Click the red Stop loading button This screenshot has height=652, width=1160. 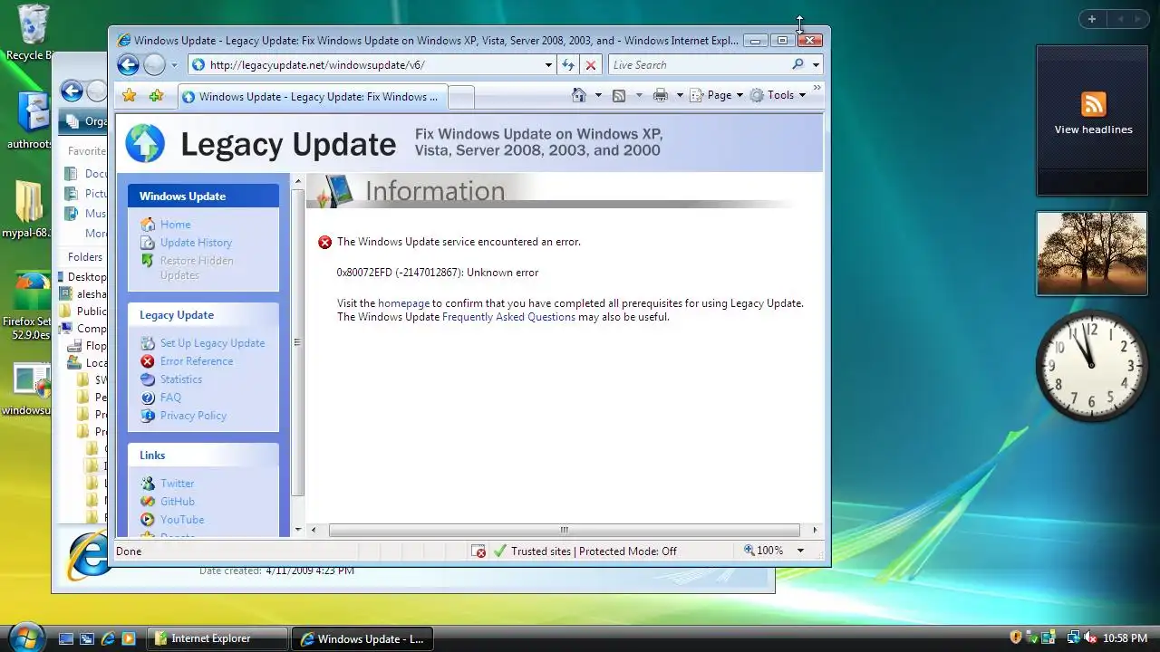pyautogui.click(x=591, y=64)
